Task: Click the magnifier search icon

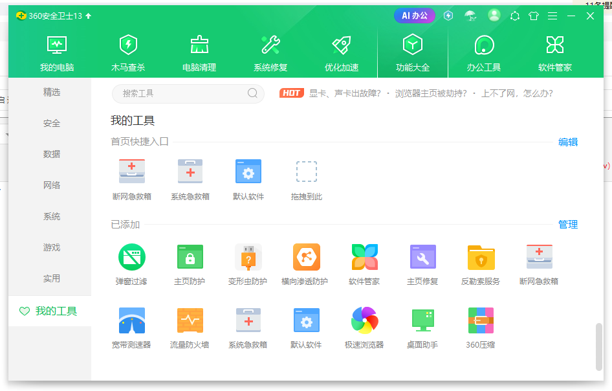Action: (x=252, y=93)
